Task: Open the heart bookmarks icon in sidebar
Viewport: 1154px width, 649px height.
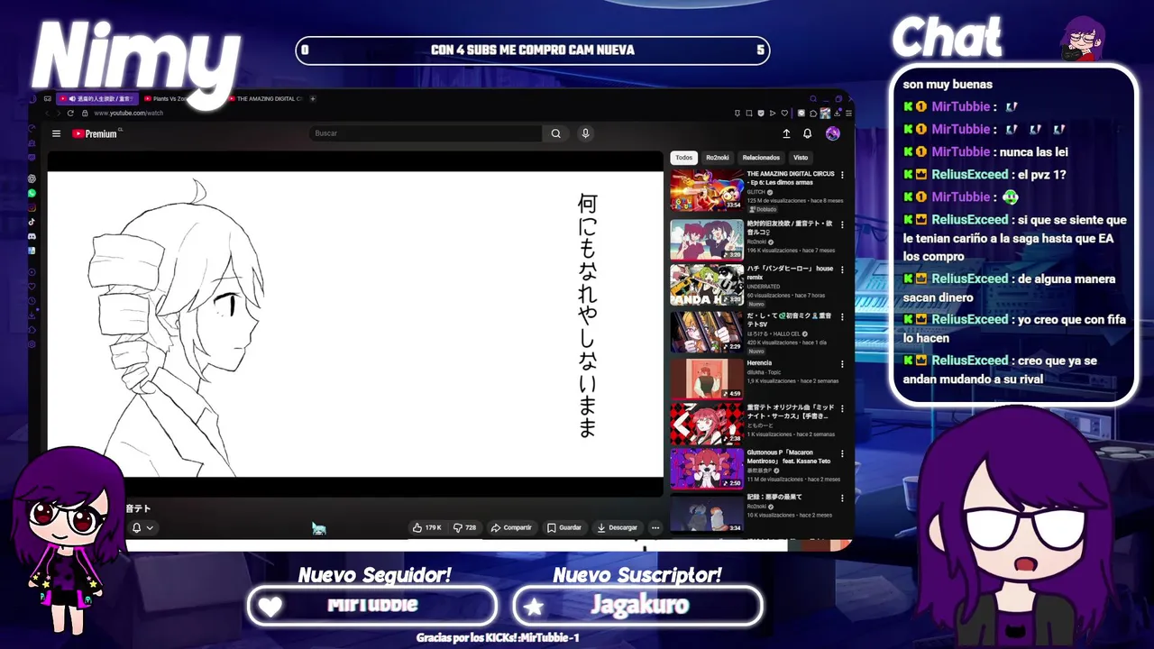Action: (x=32, y=287)
